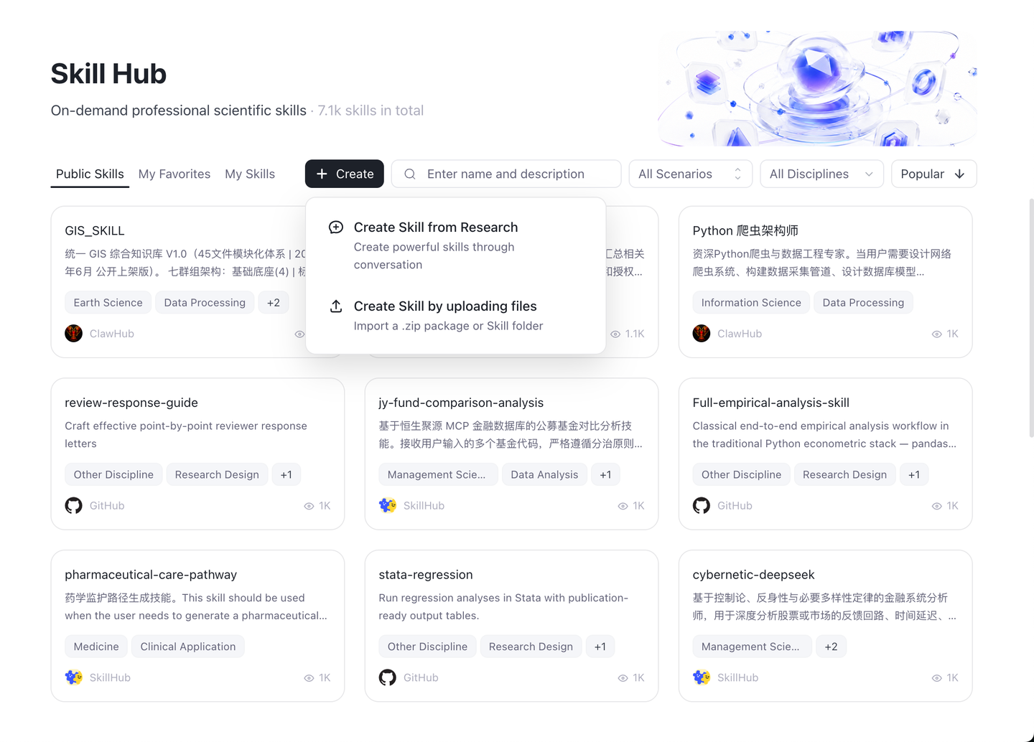Click views eye icon on cybernetic-deepseek card
This screenshot has width=1034, height=742.
coord(936,678)
